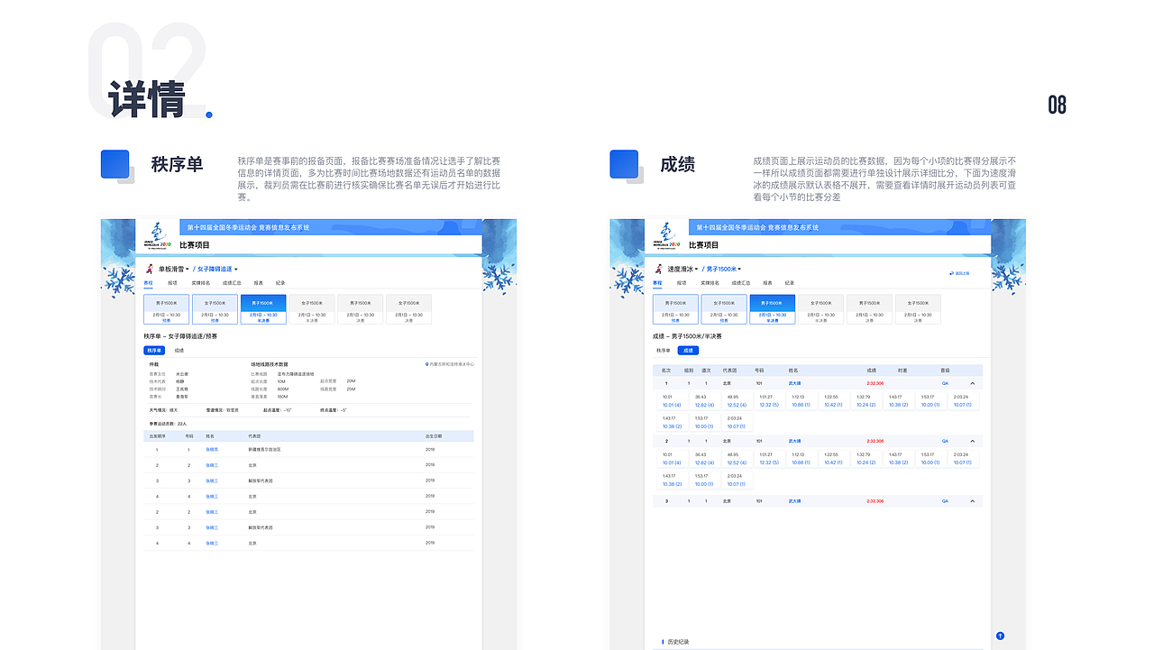Click the games logo in the right mockup header

[x=667, y=234]
